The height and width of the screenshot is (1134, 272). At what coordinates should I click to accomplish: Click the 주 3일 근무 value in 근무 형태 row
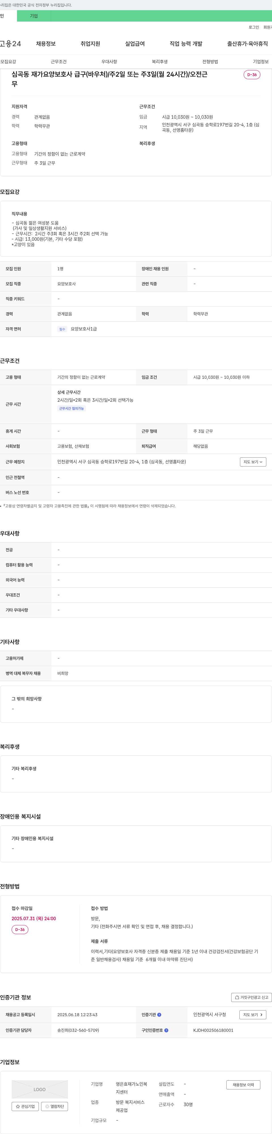[x=203, y=431]
